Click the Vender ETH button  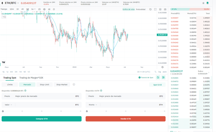click(x=126, y=119)
